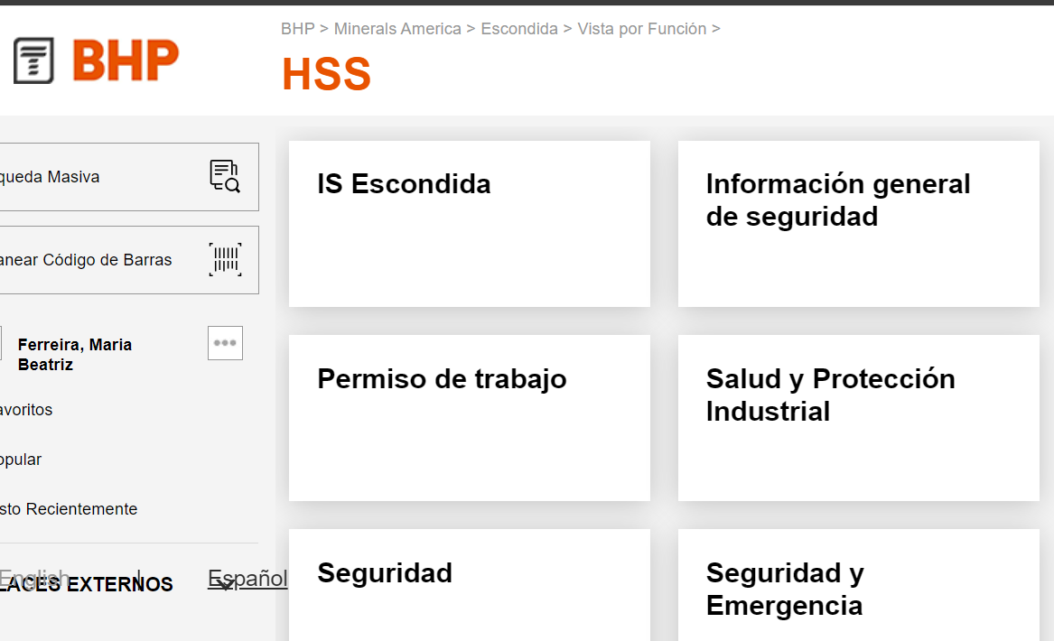
Task: Select Popular in the sidebar
Action: [x=21, y=459]
